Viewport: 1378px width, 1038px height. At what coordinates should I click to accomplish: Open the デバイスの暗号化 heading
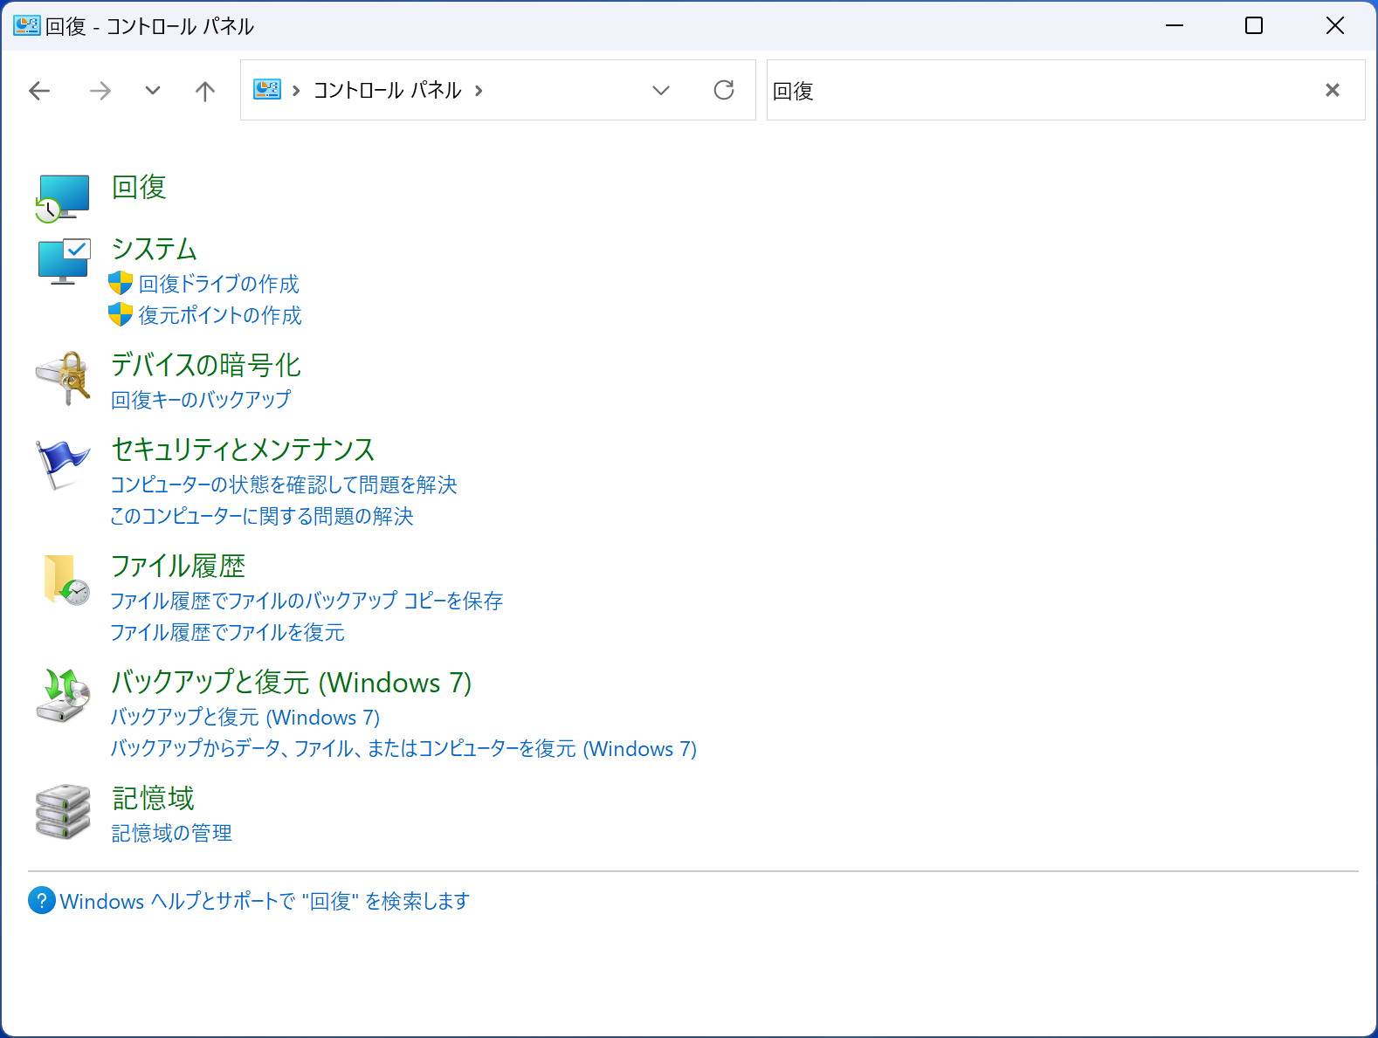[206, 365]
